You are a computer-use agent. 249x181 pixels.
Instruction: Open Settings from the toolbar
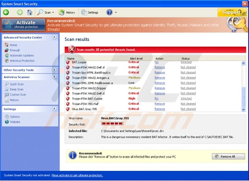click(x=90, y=12)
